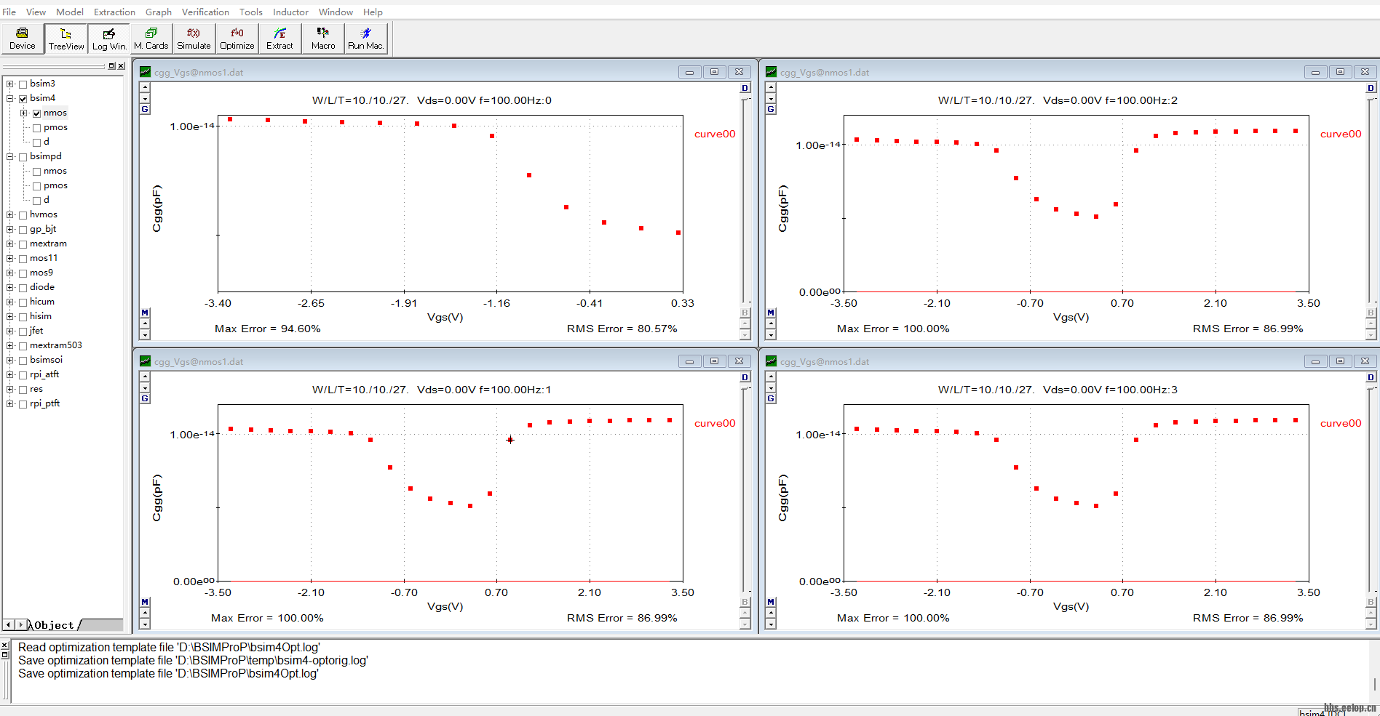1380x716 pixels.
Task: Expand the mextram tree node
Action: (x=10, y=244)
